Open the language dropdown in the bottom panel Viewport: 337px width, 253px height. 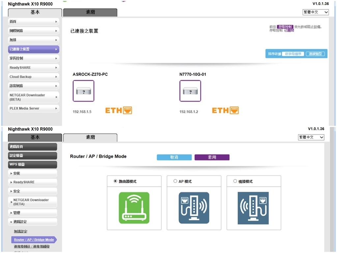coord(311,137)
